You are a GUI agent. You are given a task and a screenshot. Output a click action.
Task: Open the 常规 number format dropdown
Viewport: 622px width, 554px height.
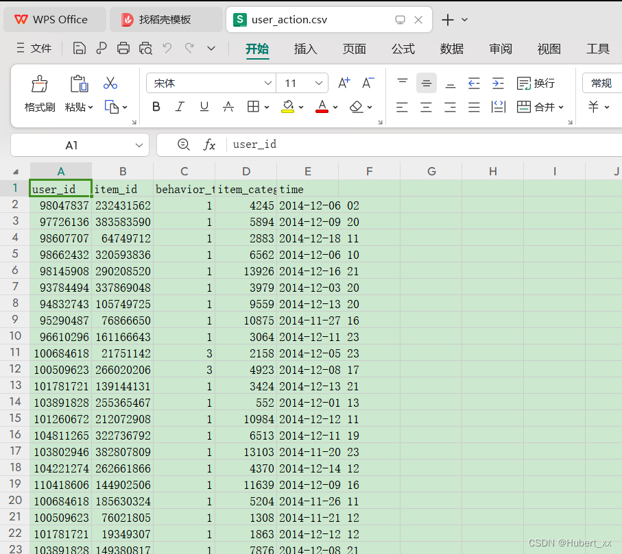pos(601,83)
